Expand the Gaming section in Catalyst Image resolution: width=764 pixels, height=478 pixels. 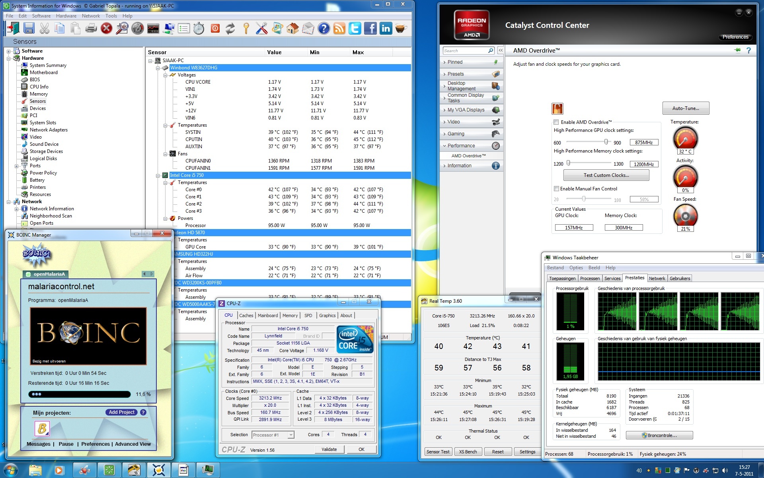point(456,134)
